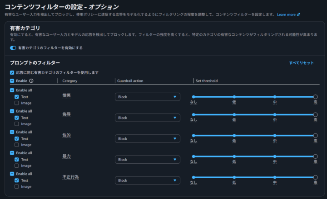Image resolution: width=327 pixels, height=199 pixels.
Task: Open the Guardrail action dropdown for 性的
Action: pos(147,138)
